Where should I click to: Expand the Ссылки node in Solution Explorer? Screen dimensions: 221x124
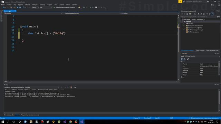coord(184,24)
